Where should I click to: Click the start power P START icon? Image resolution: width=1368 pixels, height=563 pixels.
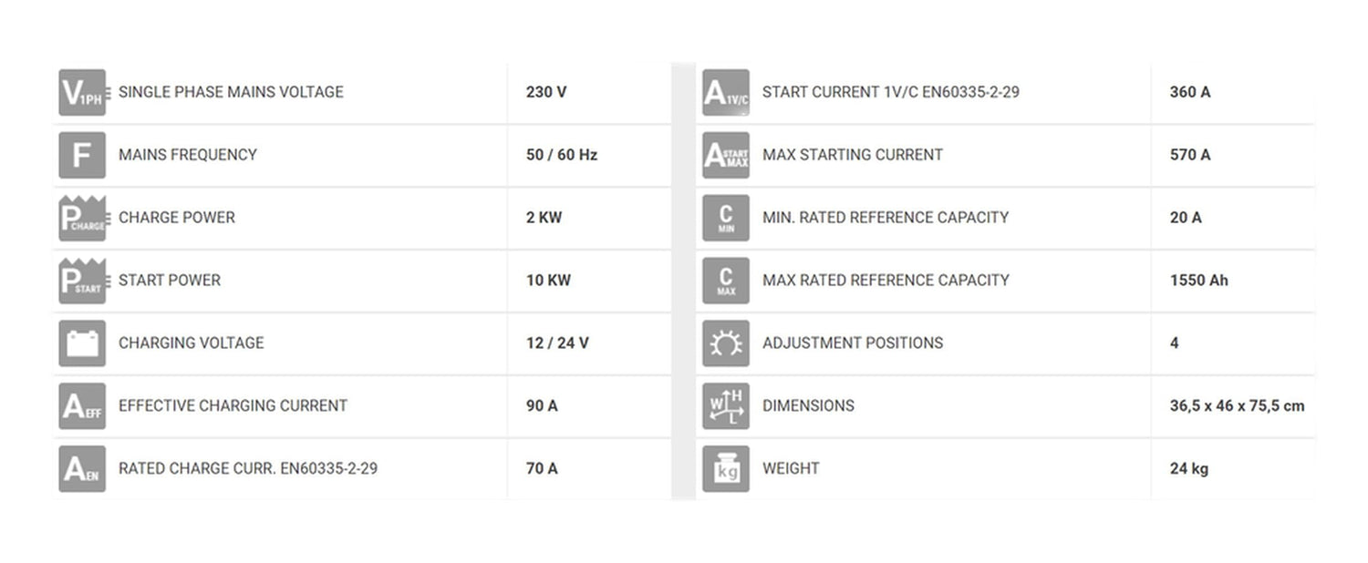[x=82, y=281]
